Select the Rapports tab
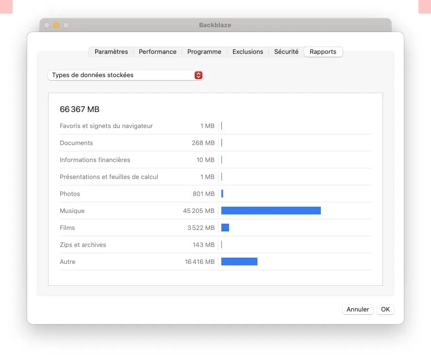The height and width of the screenshot is (360, 431). 323,52
